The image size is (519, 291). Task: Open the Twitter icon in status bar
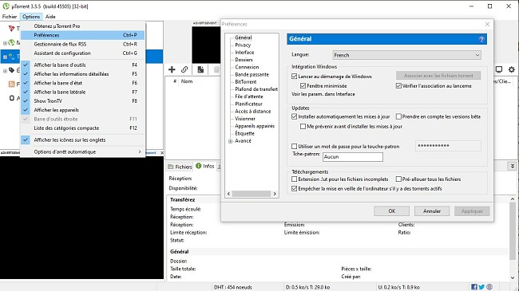(481, 287)
